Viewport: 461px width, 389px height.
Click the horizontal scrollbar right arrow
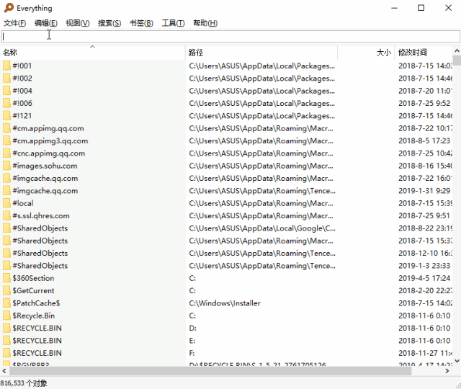click(447, 371)
